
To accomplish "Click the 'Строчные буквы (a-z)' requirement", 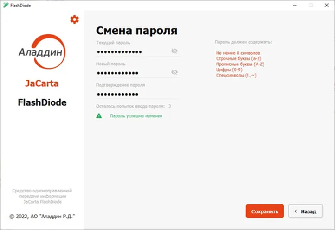I will click(238, 58).
